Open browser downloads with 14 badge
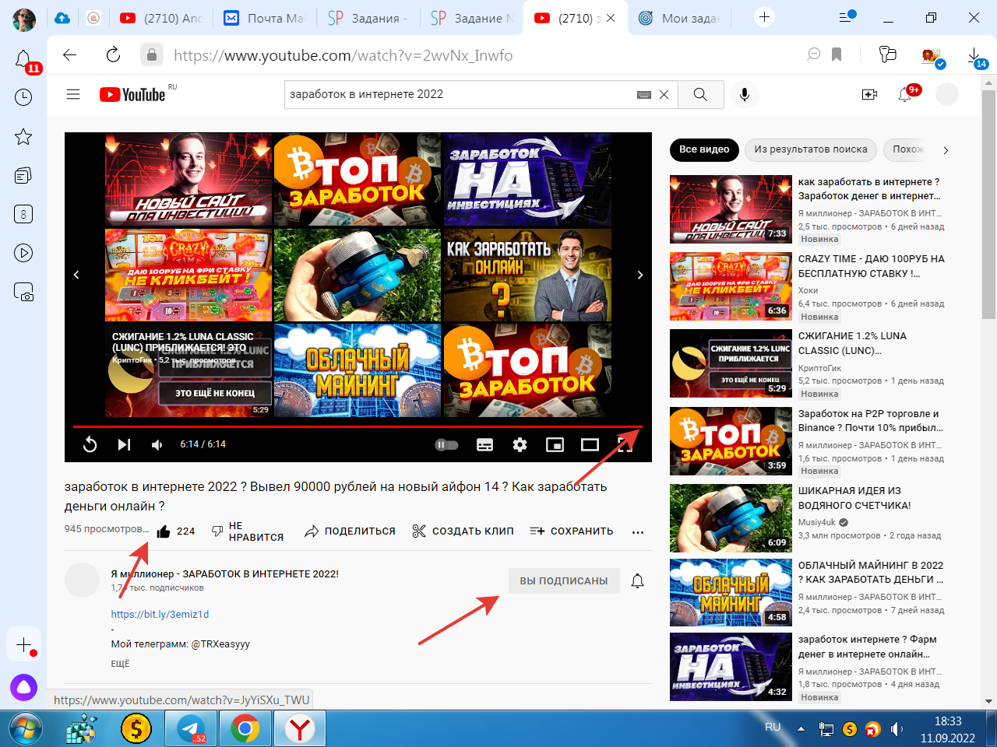The image size is (997, 747). 975,57
